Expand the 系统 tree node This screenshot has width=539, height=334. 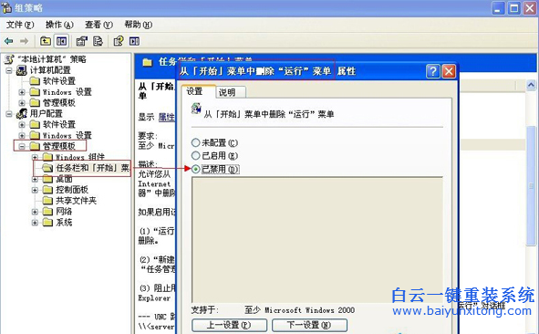point(35,223)
